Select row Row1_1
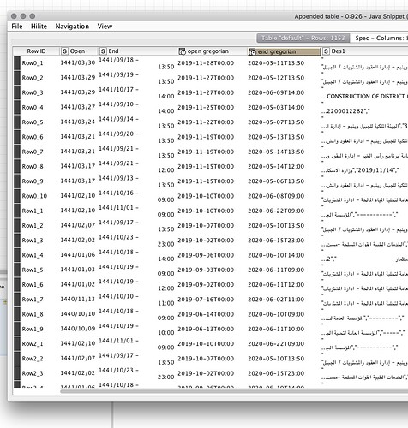408x428 pixels. (33, 211)
